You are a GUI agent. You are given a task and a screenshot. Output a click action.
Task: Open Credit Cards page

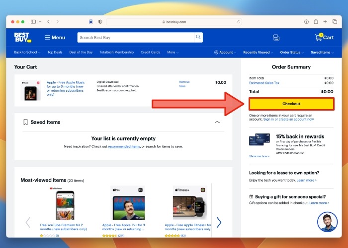(x=150, y=52)
